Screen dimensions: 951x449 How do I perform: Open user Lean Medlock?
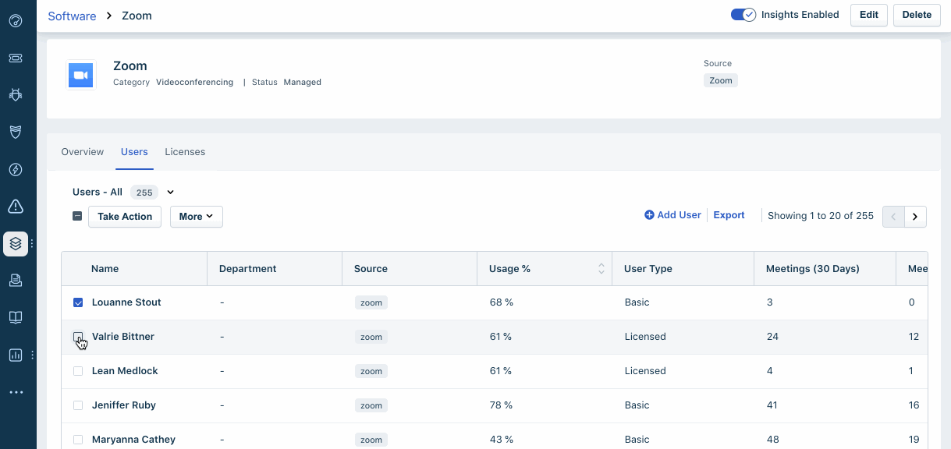click(125, 371)
